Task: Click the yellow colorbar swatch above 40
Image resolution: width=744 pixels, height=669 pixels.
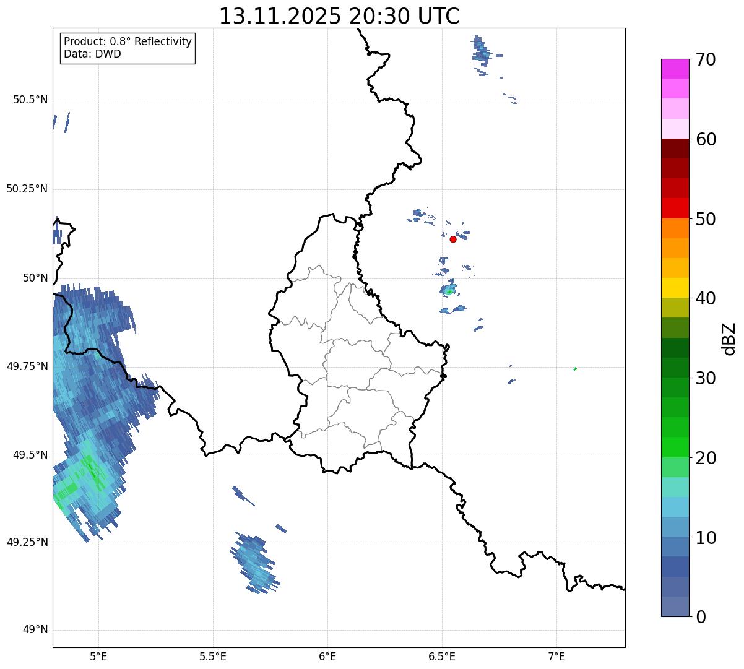Action: 675,288
